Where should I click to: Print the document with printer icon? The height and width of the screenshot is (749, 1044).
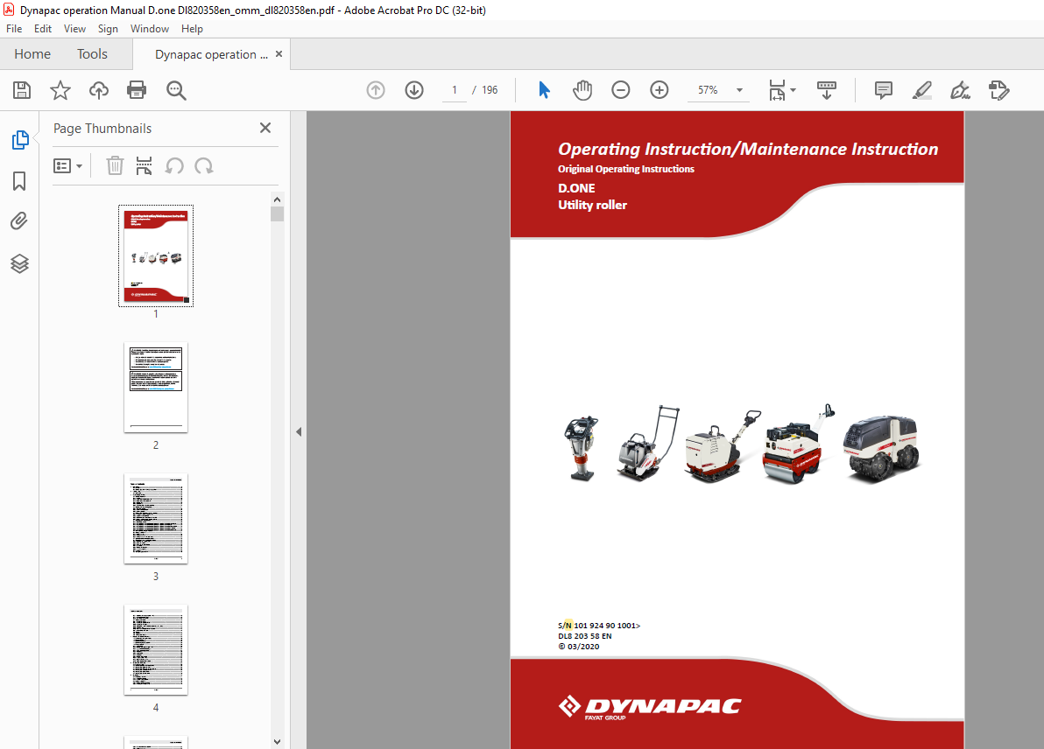(x=137, y=90)
